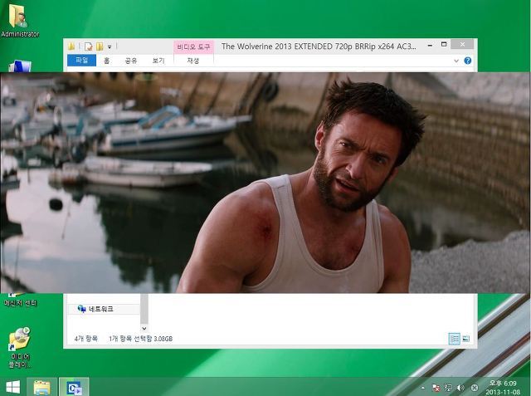The image size is (531, 396).
Task: Click the Action Center flag tray icon
Action: coord(436,388)
